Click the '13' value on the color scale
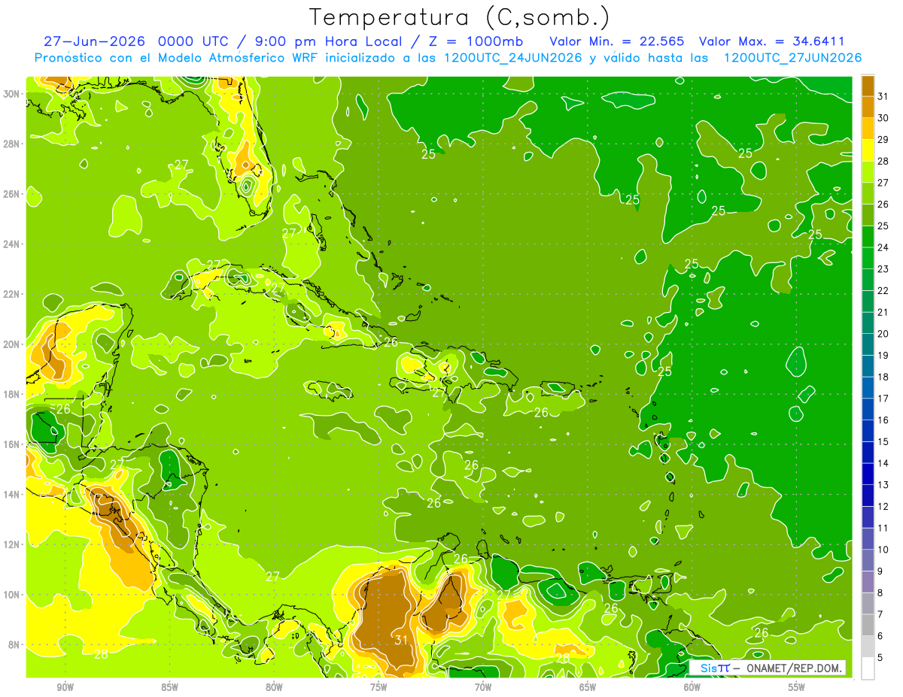The height and width of the screenshot is (697, 903). point(883,485)
